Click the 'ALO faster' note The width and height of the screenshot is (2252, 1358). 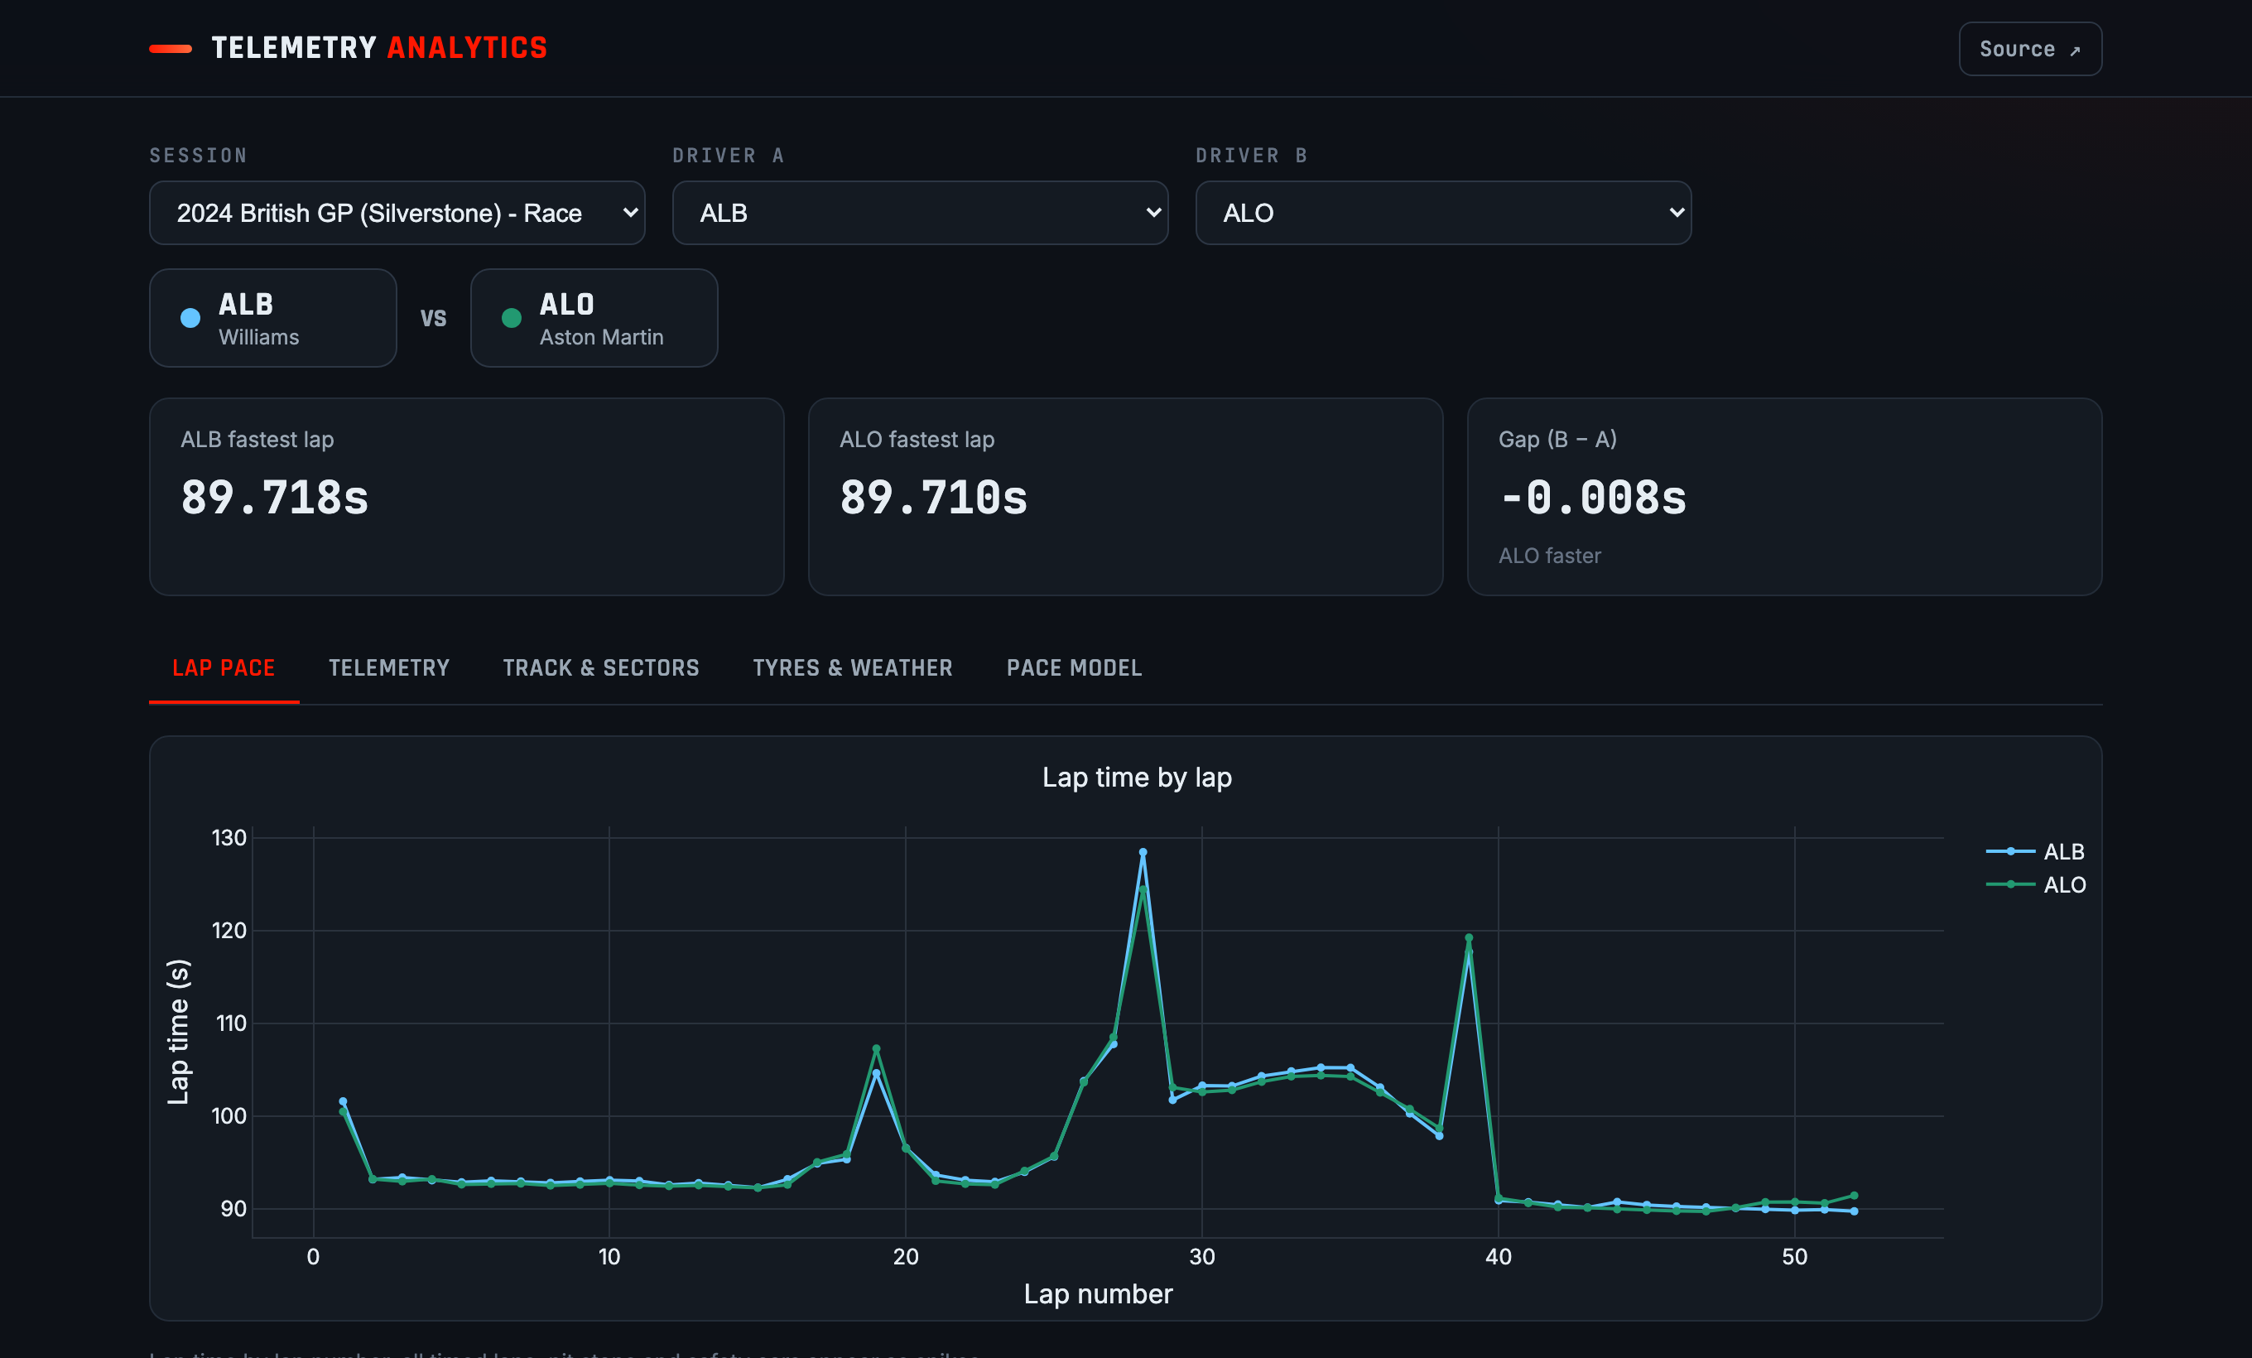click(1550, 556)
